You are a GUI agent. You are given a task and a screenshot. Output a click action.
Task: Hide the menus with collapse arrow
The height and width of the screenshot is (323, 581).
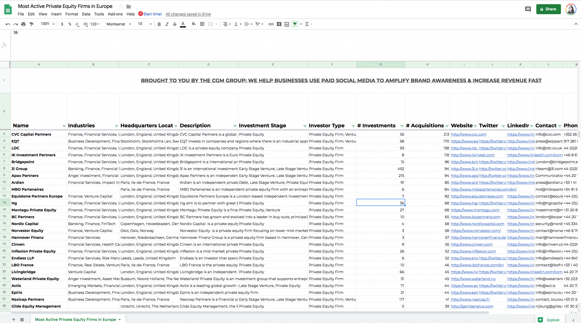coord(576,24)
